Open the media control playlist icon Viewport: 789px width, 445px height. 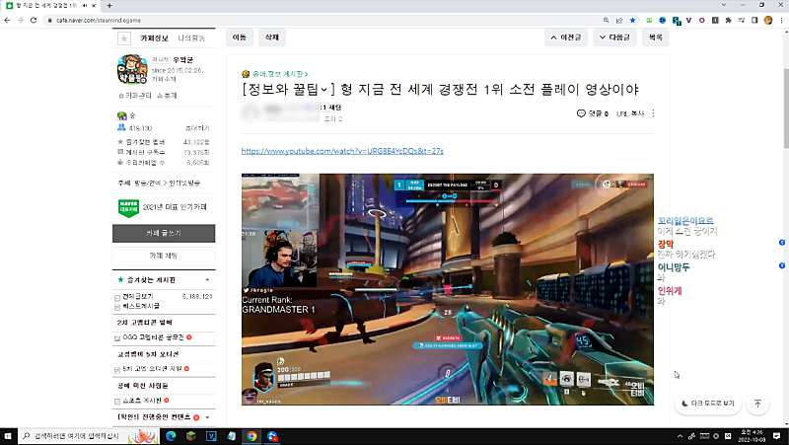742,20
